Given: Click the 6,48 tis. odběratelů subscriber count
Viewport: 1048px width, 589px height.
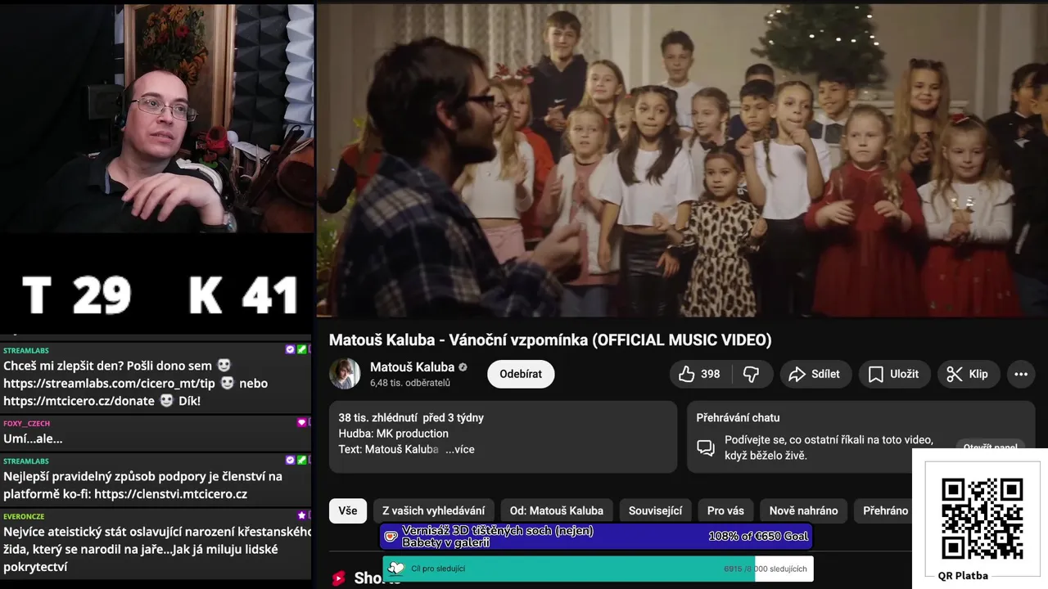Looking at the screenshot, I should 410,383.
